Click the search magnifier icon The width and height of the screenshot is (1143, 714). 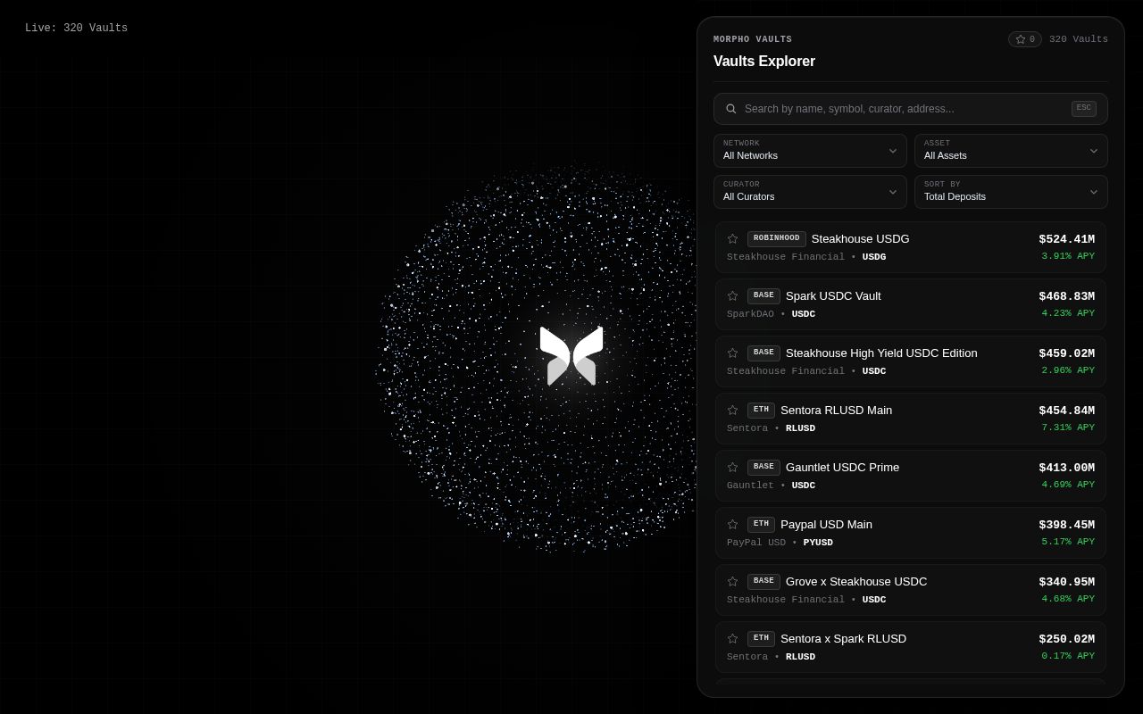731,109
